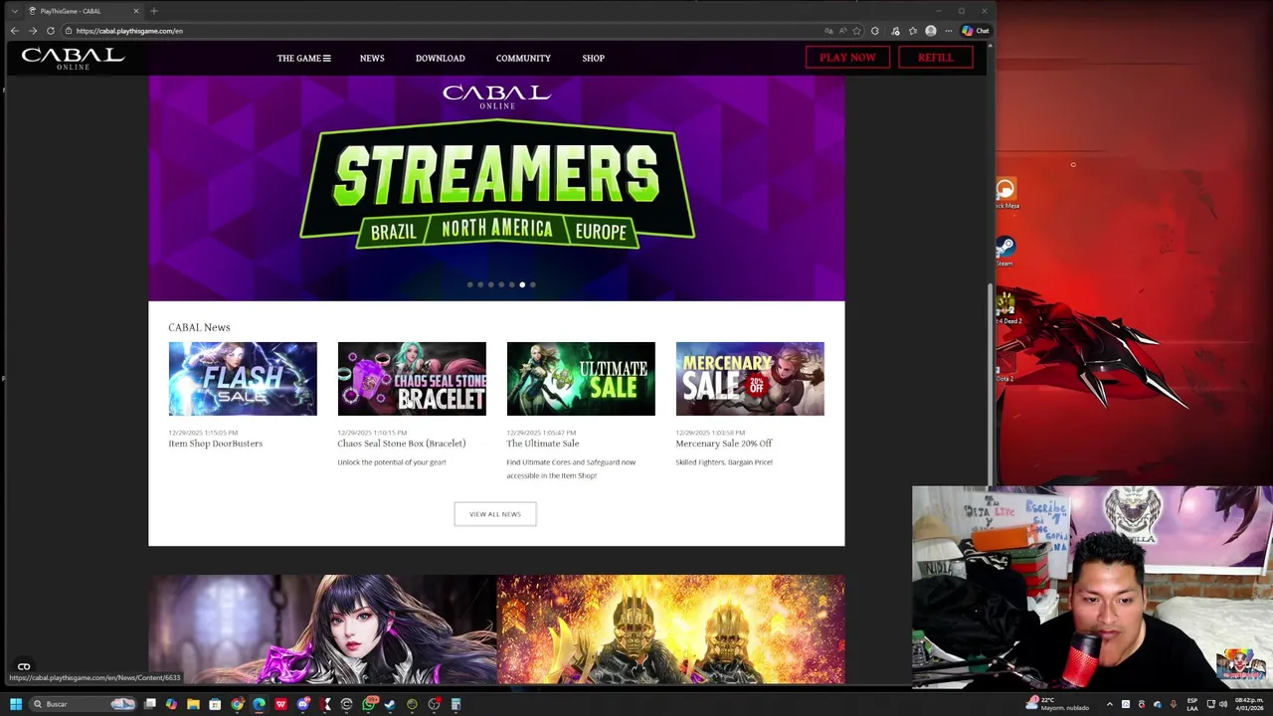This screenshot has width=1273, height=716.
Task: Select the fourth carousel dot indicator
Action: [501, 284]
